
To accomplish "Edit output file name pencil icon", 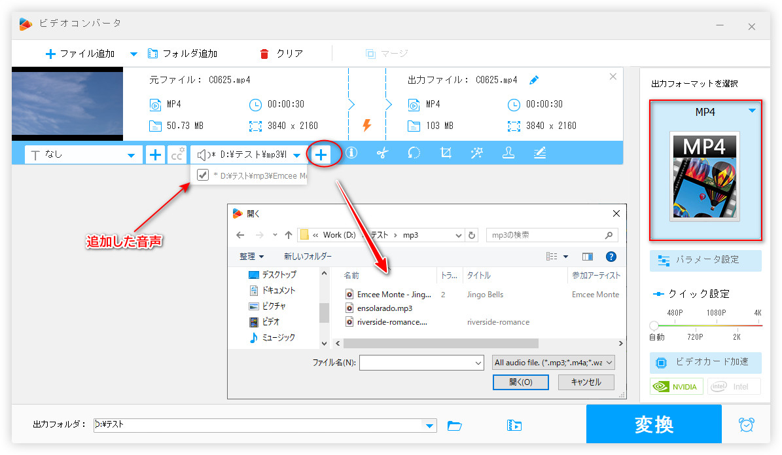I will click(x=534, y=80).
